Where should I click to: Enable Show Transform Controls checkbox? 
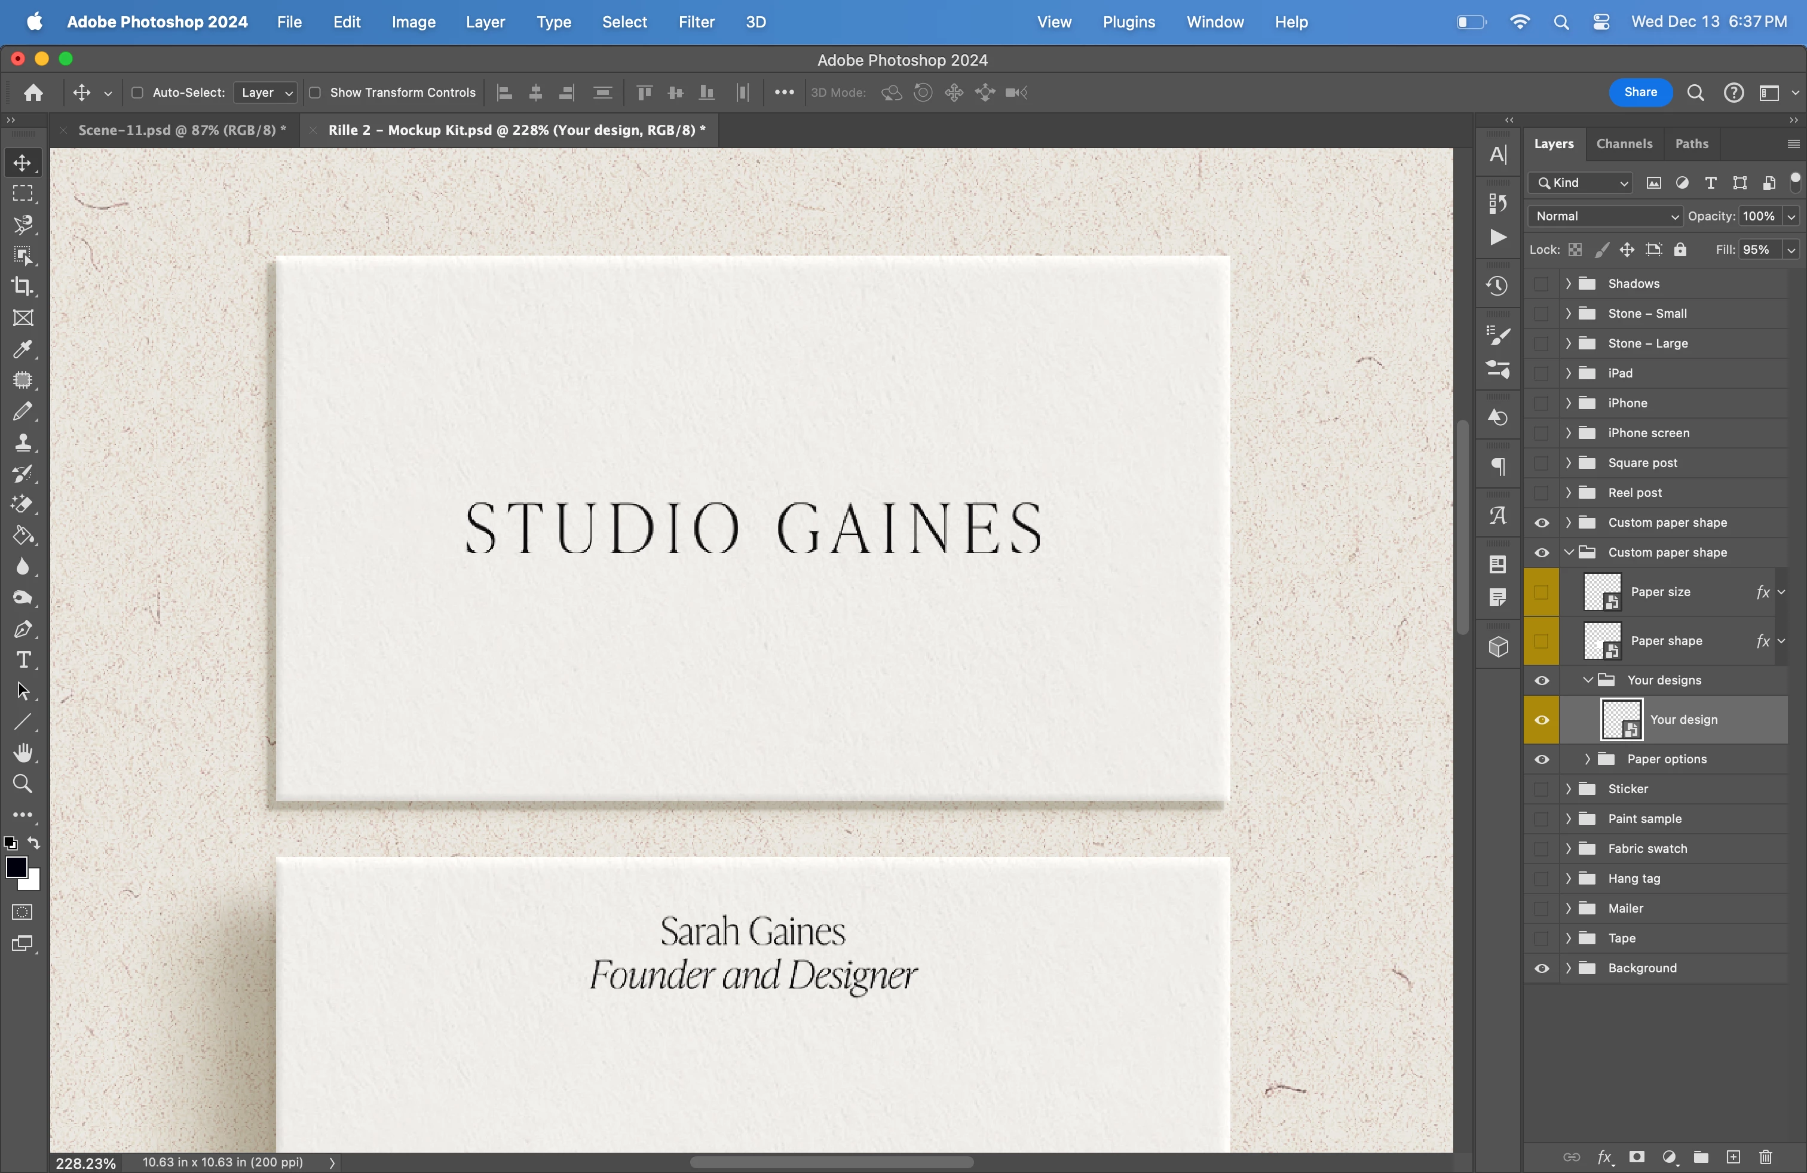coord(315,93)
